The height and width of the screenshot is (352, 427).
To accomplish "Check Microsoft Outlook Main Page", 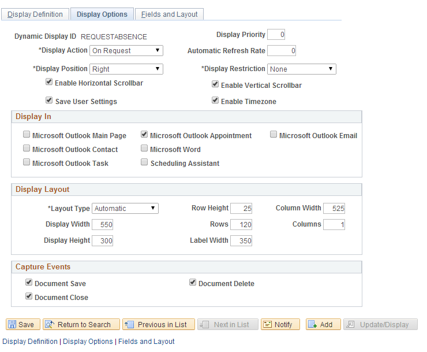I will pos(27,134).
